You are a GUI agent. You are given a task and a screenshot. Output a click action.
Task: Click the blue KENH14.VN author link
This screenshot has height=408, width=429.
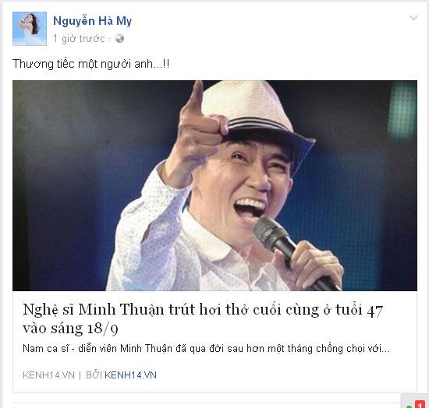click(130, 375)
